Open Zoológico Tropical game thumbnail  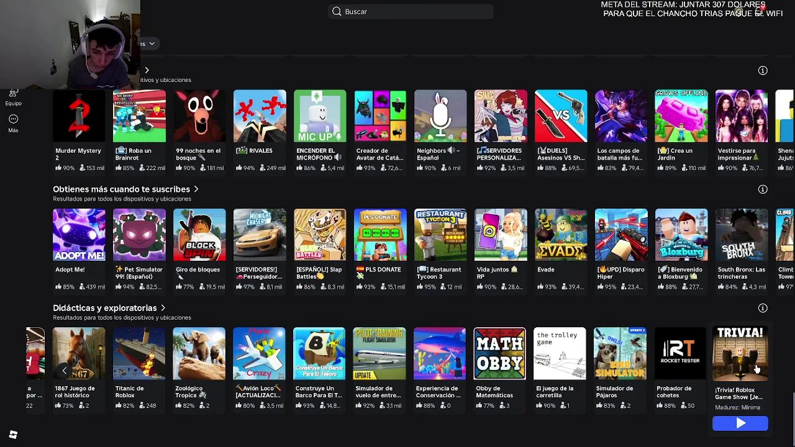click(x=199, y=353)
